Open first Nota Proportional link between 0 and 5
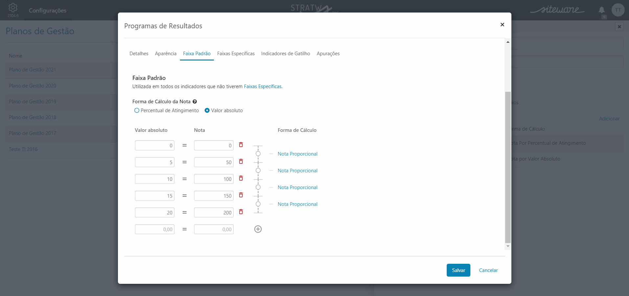 [298, 154]
